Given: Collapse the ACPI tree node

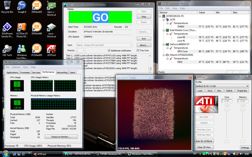Looking at the screenshot, I should [x=164, y=20].
